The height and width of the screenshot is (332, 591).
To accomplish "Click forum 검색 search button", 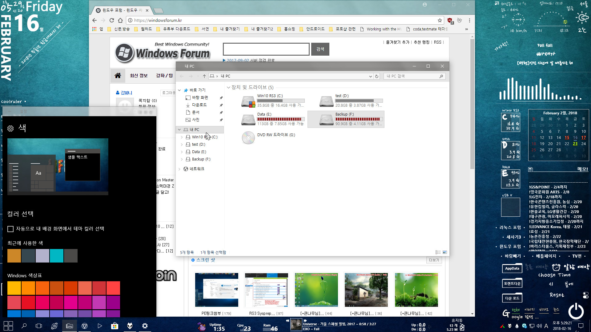I will 320,49.
